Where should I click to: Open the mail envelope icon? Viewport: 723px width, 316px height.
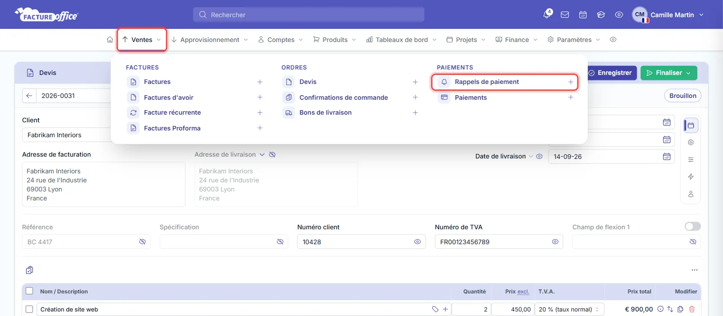point(565,15)
